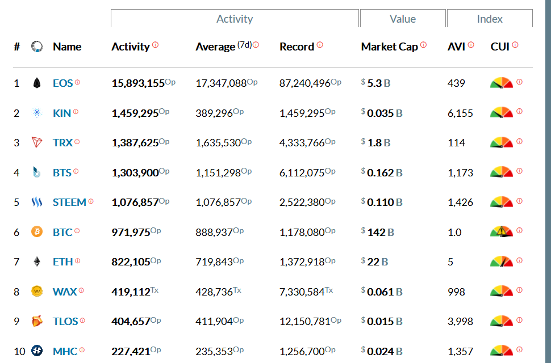The image size is (551, 363).
Task: Click the BTS coin logo icon
Action: 37,172
